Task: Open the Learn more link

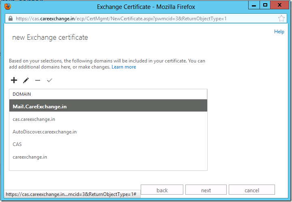Action: pyautogui.click(x=124, y=67)
